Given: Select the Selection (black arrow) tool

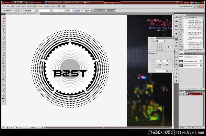Looking at the screenshot, I should 3,18.
